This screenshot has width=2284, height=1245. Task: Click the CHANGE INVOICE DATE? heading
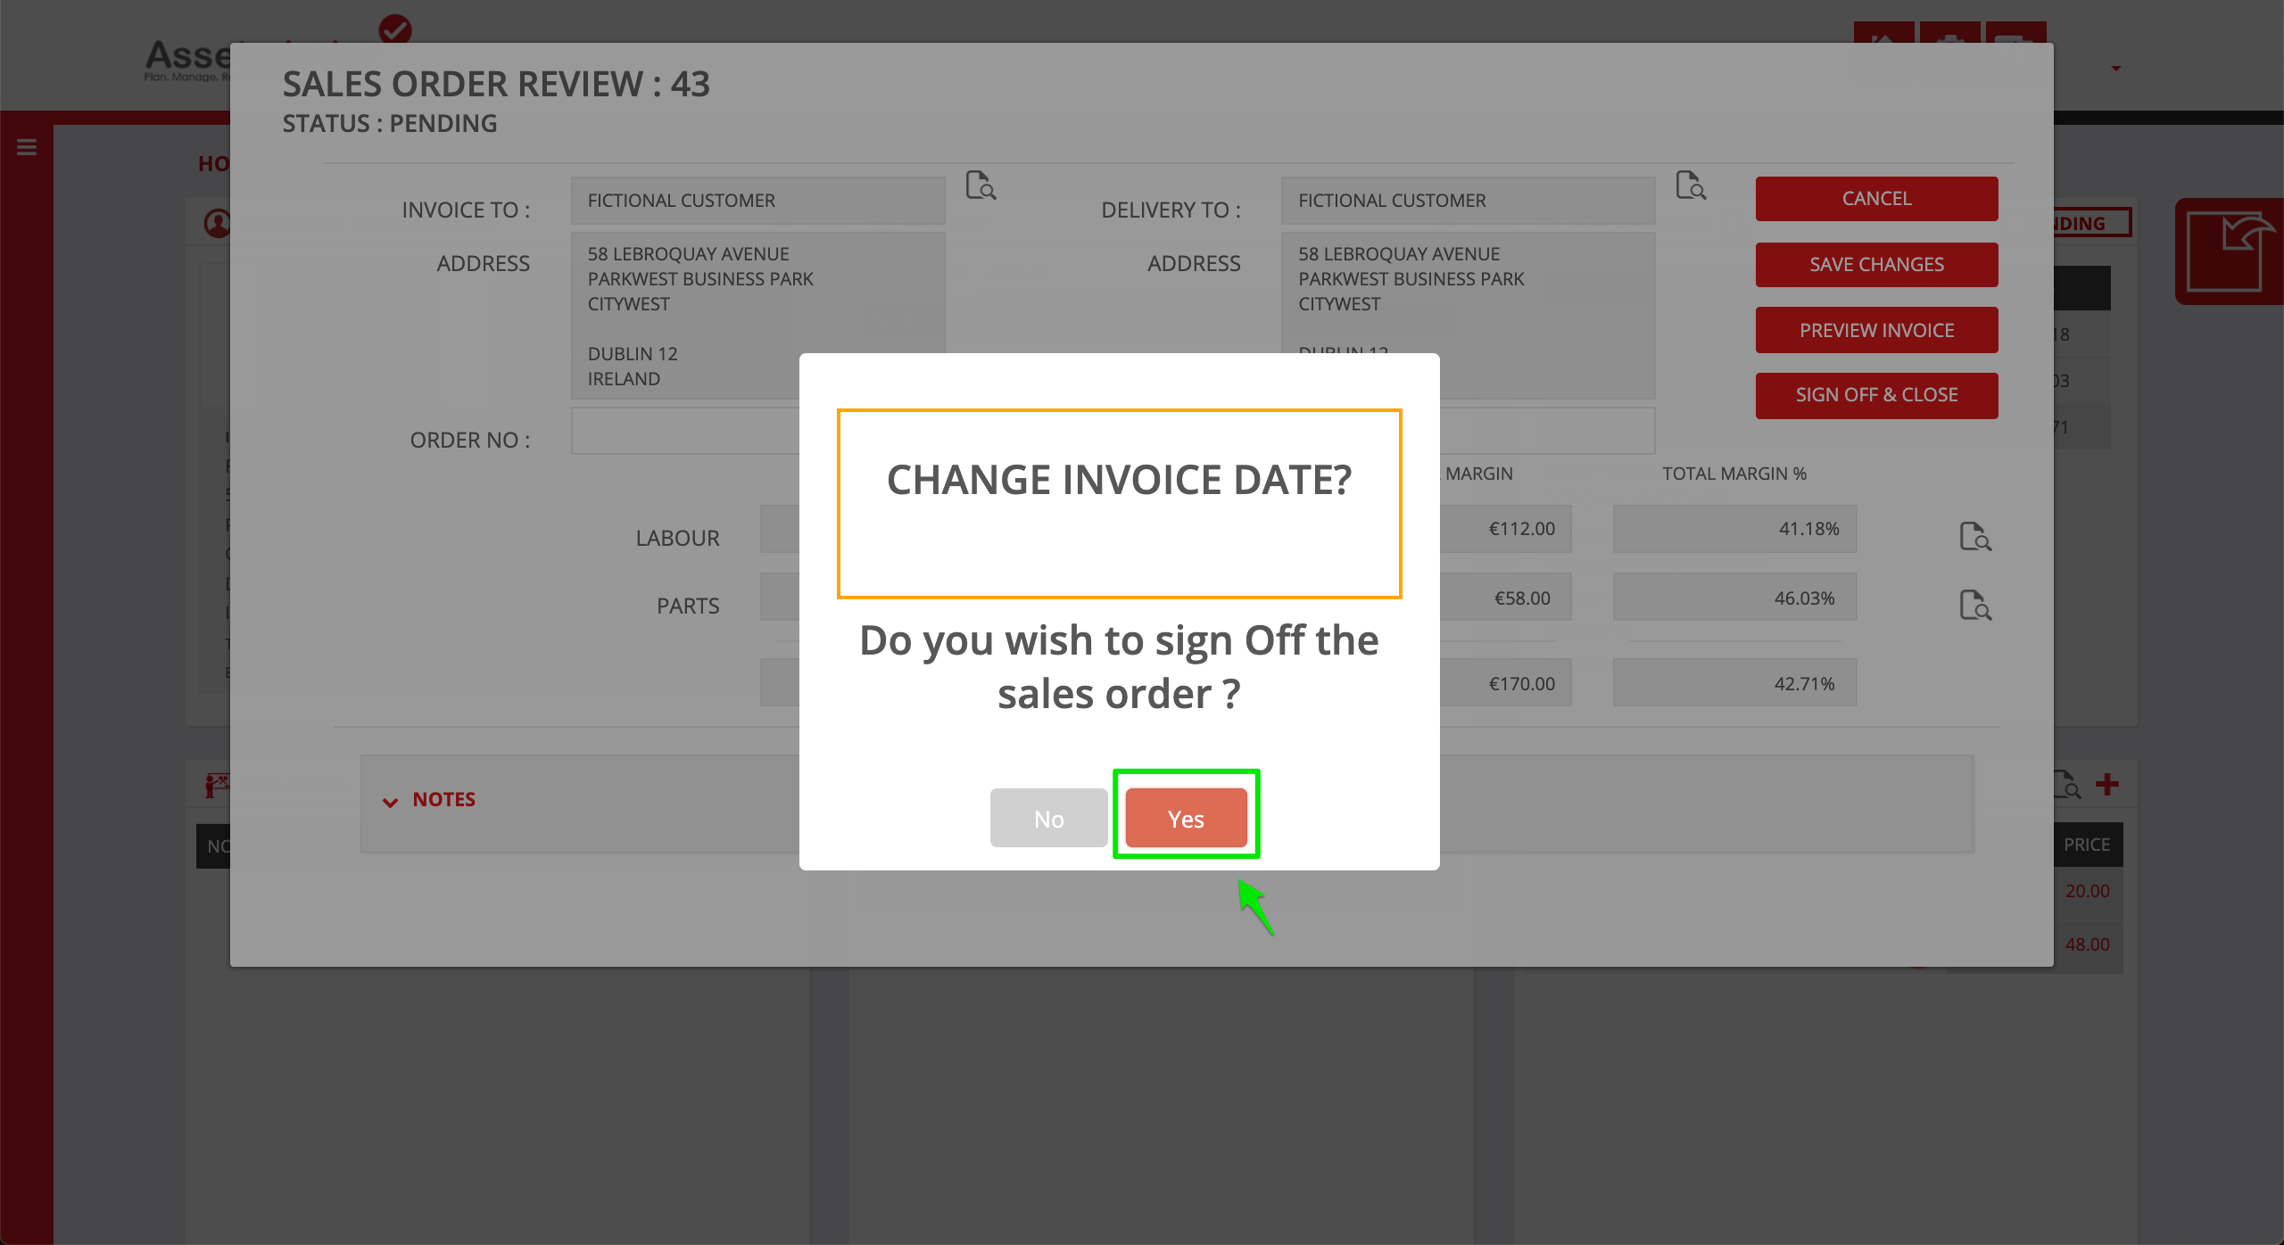1119,480
